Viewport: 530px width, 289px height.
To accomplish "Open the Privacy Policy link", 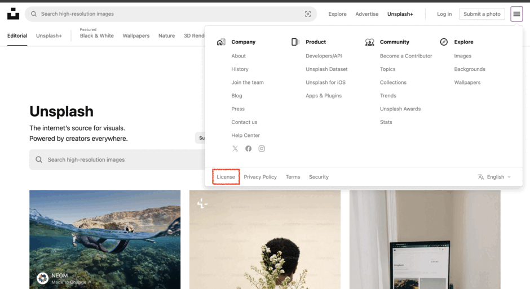I will tap(260, 177).
